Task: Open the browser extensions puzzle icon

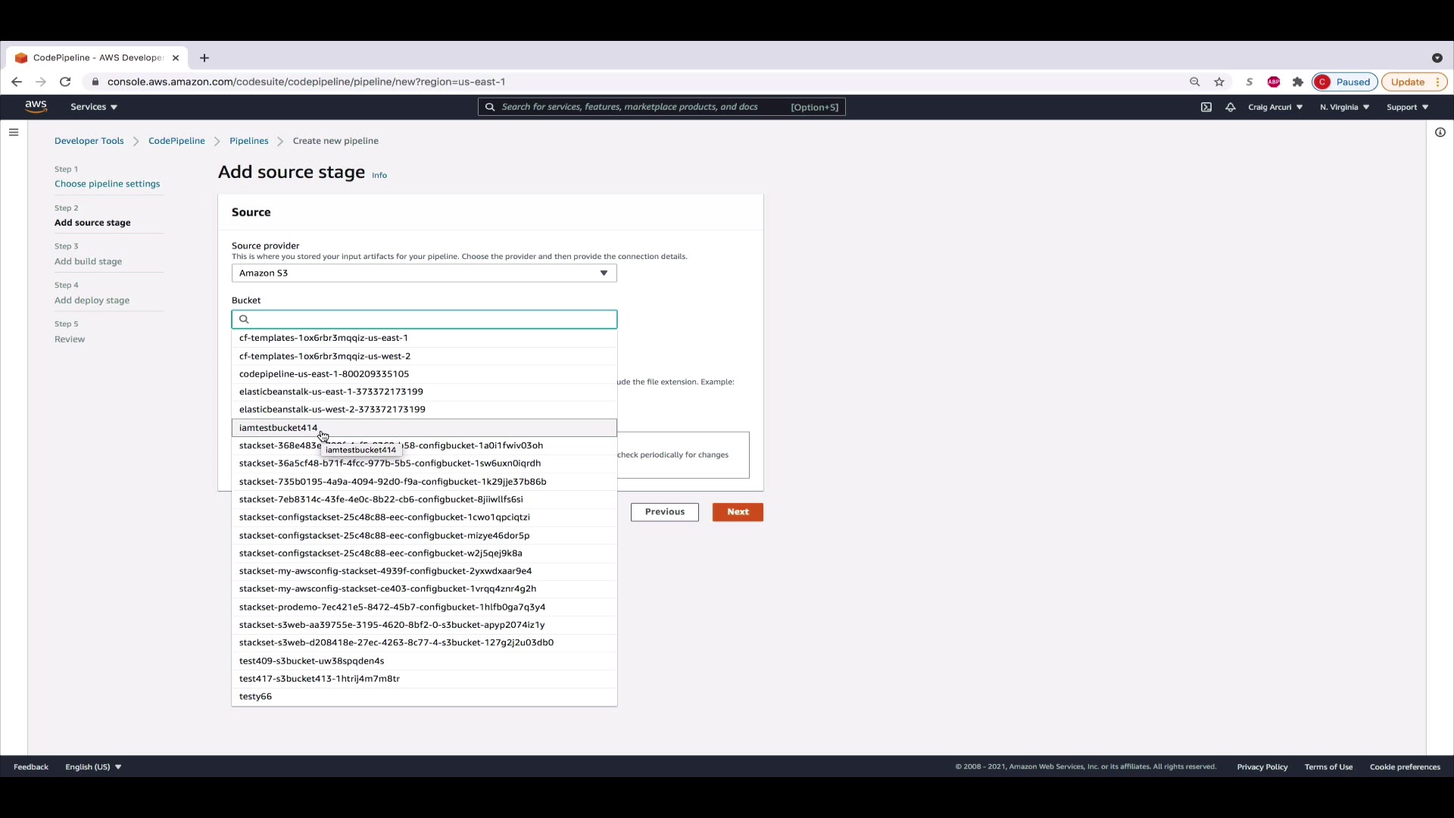Action: point(1298,82)
